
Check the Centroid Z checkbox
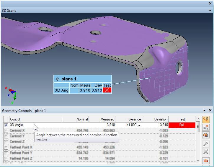[x=6, y=142]
